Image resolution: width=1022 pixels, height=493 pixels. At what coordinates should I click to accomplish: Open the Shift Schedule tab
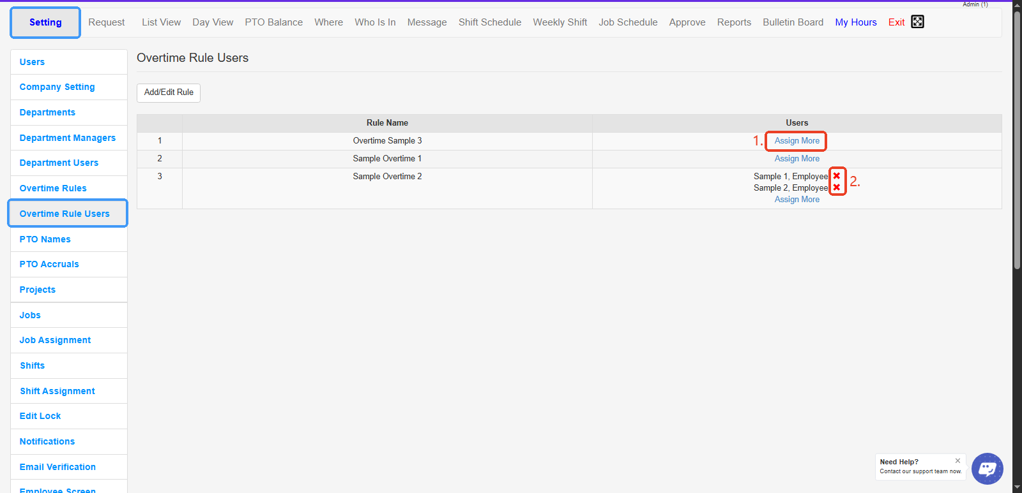point(489,22)
